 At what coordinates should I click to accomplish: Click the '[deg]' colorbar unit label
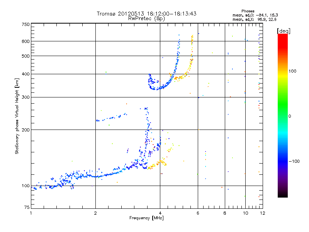pos(284,31)
